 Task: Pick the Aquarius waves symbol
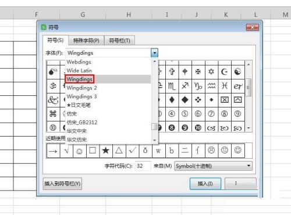(211, 86)
